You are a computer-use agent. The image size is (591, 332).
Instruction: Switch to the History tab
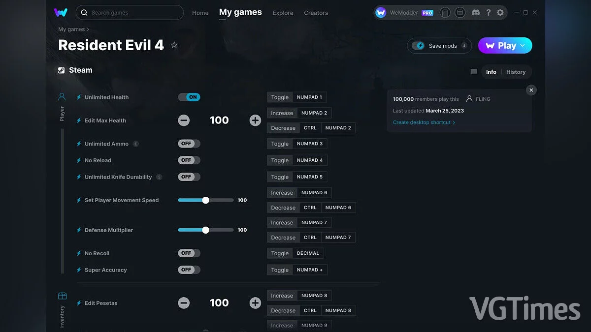click(x=516, y=72)
